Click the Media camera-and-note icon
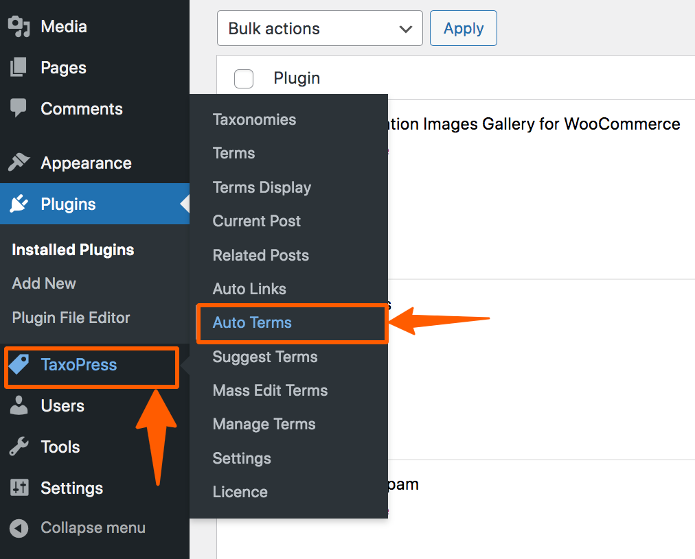 [x=19, y=27]
